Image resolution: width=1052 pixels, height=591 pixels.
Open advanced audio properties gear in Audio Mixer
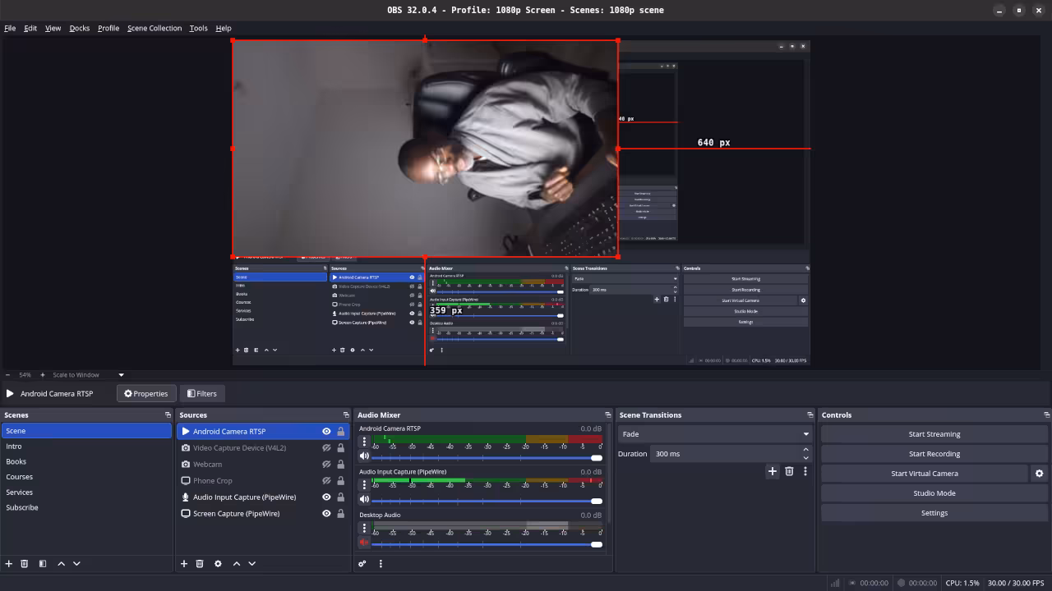point(362,563)
